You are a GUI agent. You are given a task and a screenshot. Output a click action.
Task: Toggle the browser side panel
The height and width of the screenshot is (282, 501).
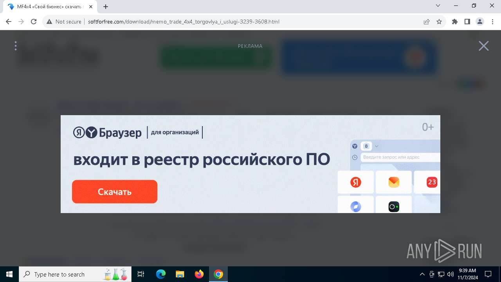click(x=467, y=22)
